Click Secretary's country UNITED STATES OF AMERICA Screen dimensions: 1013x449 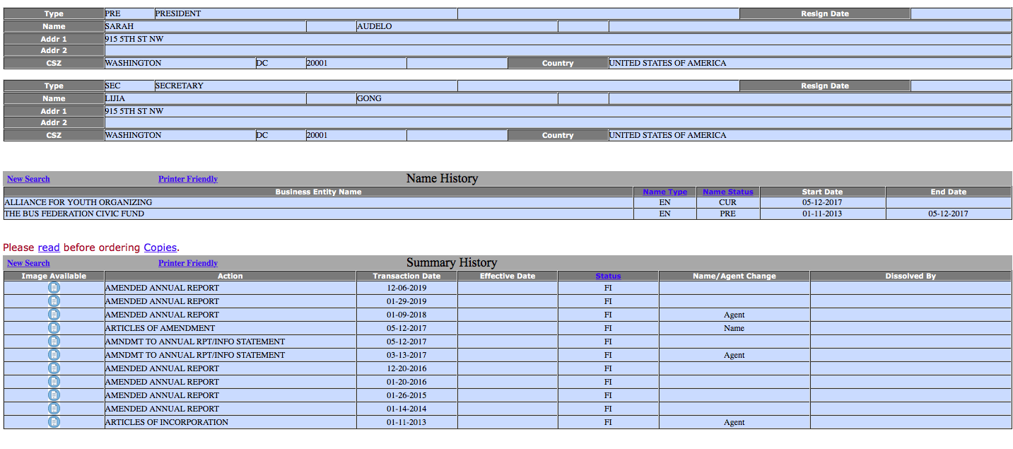pyautogui.click(x=667, y=135)
